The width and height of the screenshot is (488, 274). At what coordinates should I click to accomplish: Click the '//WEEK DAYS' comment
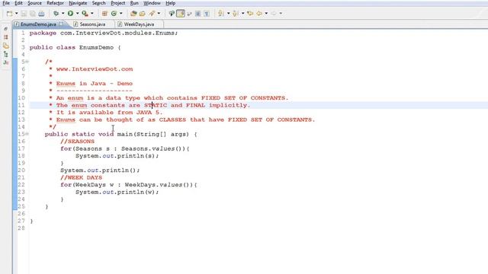pos(81,177)
